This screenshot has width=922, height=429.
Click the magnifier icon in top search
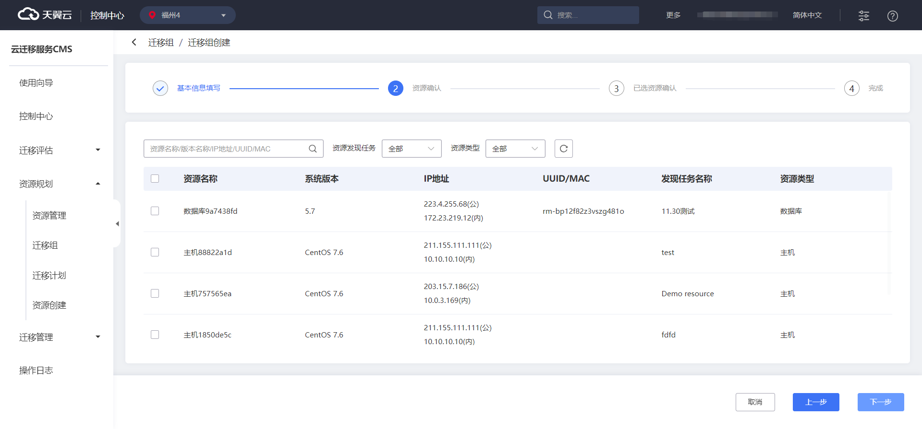(x=548, y=15)
